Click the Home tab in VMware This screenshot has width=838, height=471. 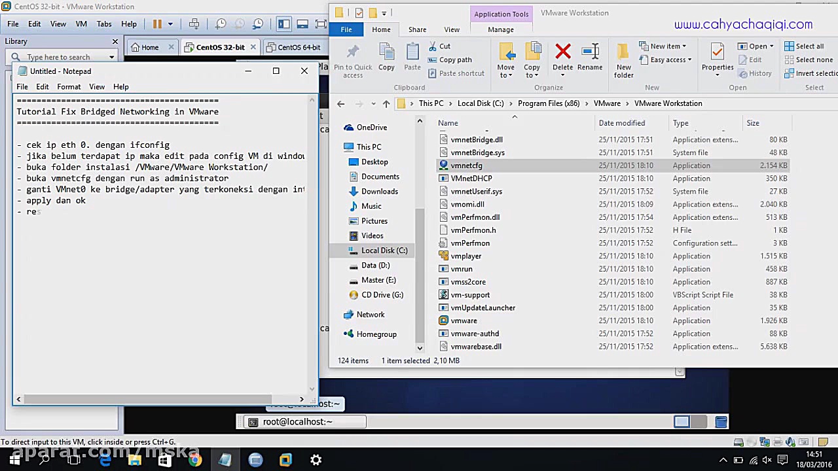pyautogui.click(x=150, y=47)
